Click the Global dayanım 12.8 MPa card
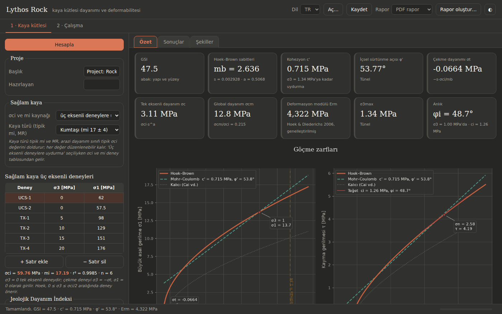Screen dimensions: 502x314 click(x=242, y=118)
